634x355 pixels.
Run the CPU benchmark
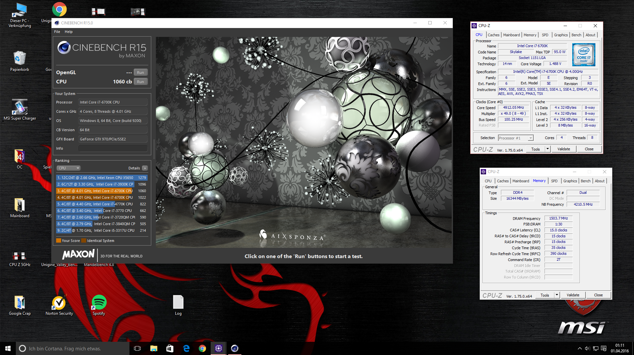click(x=141, y=82)
